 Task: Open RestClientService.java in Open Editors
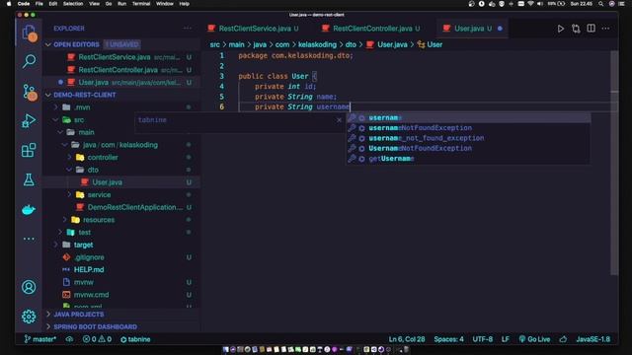pos(115,57)
